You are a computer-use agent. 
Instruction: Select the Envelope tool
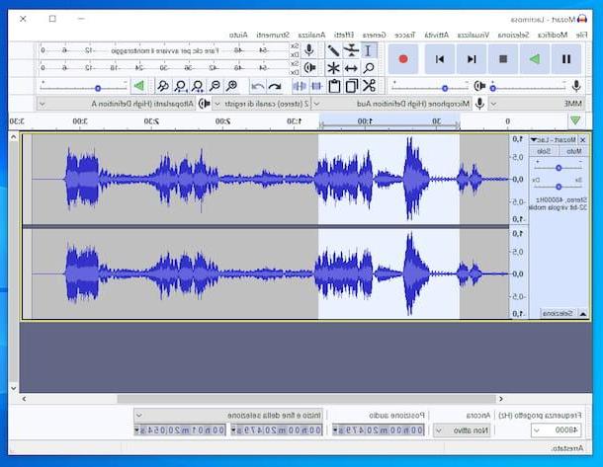coord(351,50)
